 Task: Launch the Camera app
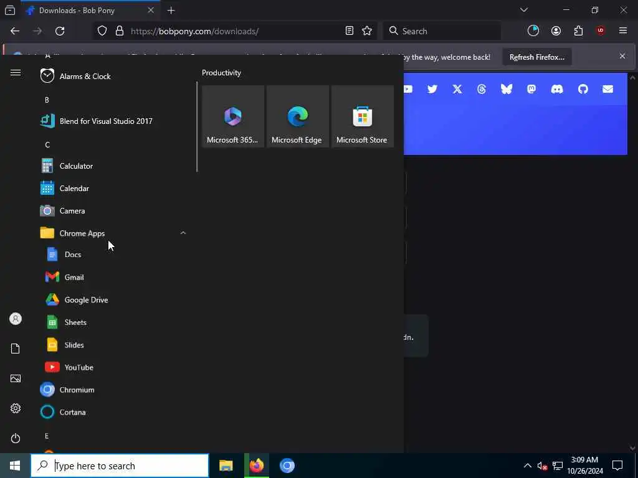(114, 210)
